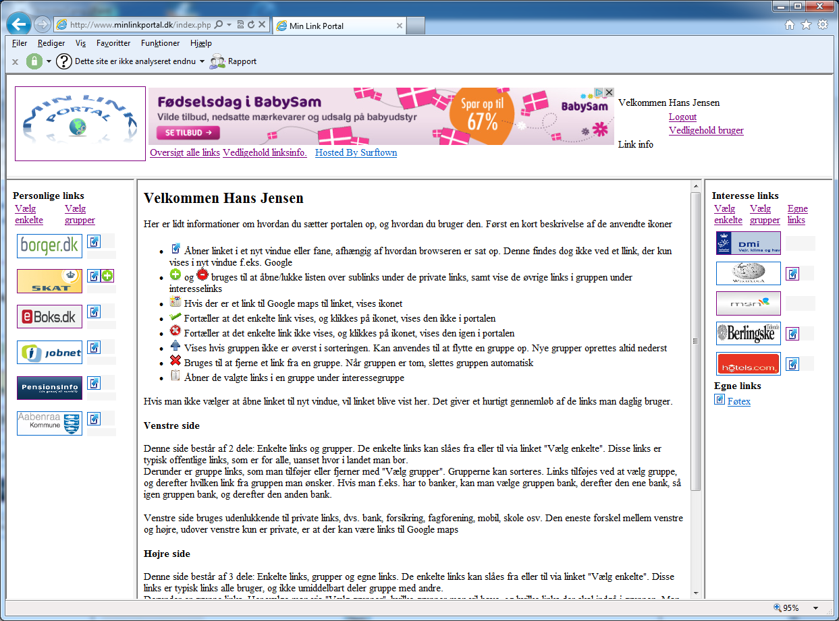Viewport: 839px width, 621px height.
Task: Open the Hjælp menu
Action: [201, 43]
